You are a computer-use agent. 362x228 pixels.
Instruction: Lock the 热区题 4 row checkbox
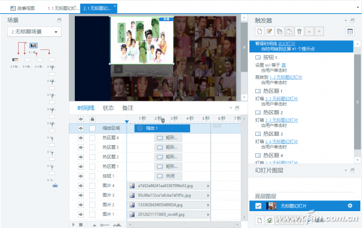tap(92, 138)
